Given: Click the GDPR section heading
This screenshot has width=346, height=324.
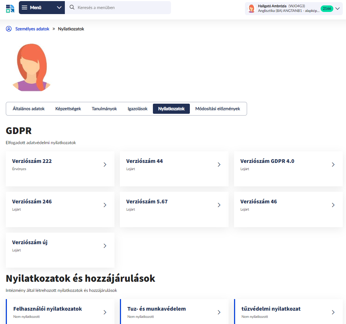Looking at the screenshot, I should (x=19, y=131).
